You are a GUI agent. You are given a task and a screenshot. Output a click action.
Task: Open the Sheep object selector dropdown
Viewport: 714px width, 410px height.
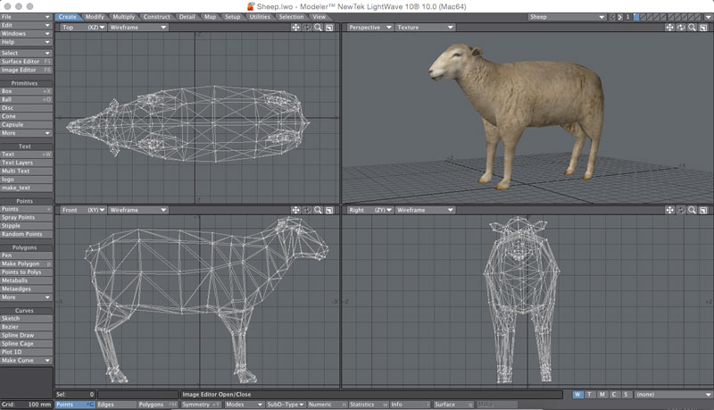(569, 17)
